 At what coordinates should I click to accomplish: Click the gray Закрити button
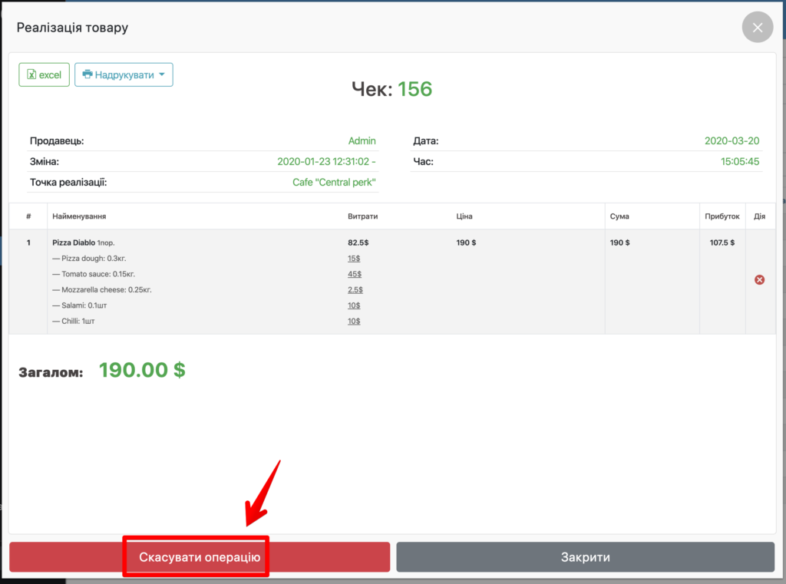(585, 557)
